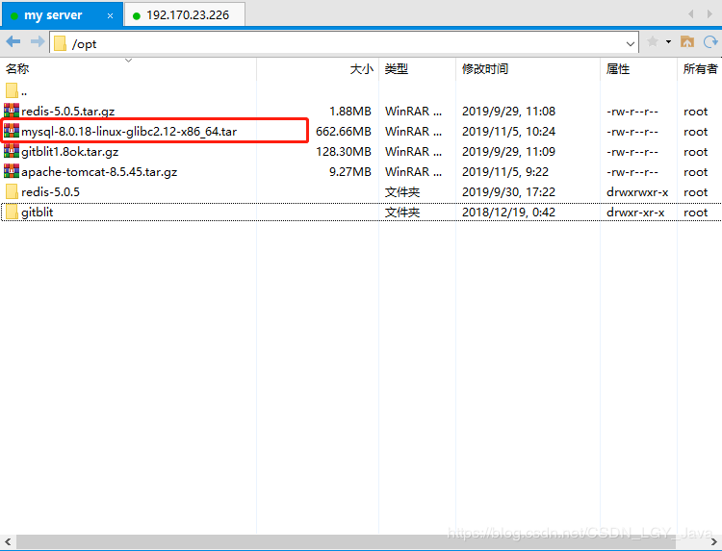
Task: Close the my server tab
Action: point(110,15)
